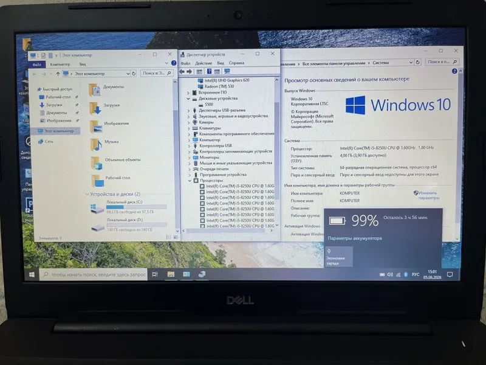The width and height of the screenshot is (486, 365).
Task: Collapse Устройства и диски group
Action: [x=87, y=194]
